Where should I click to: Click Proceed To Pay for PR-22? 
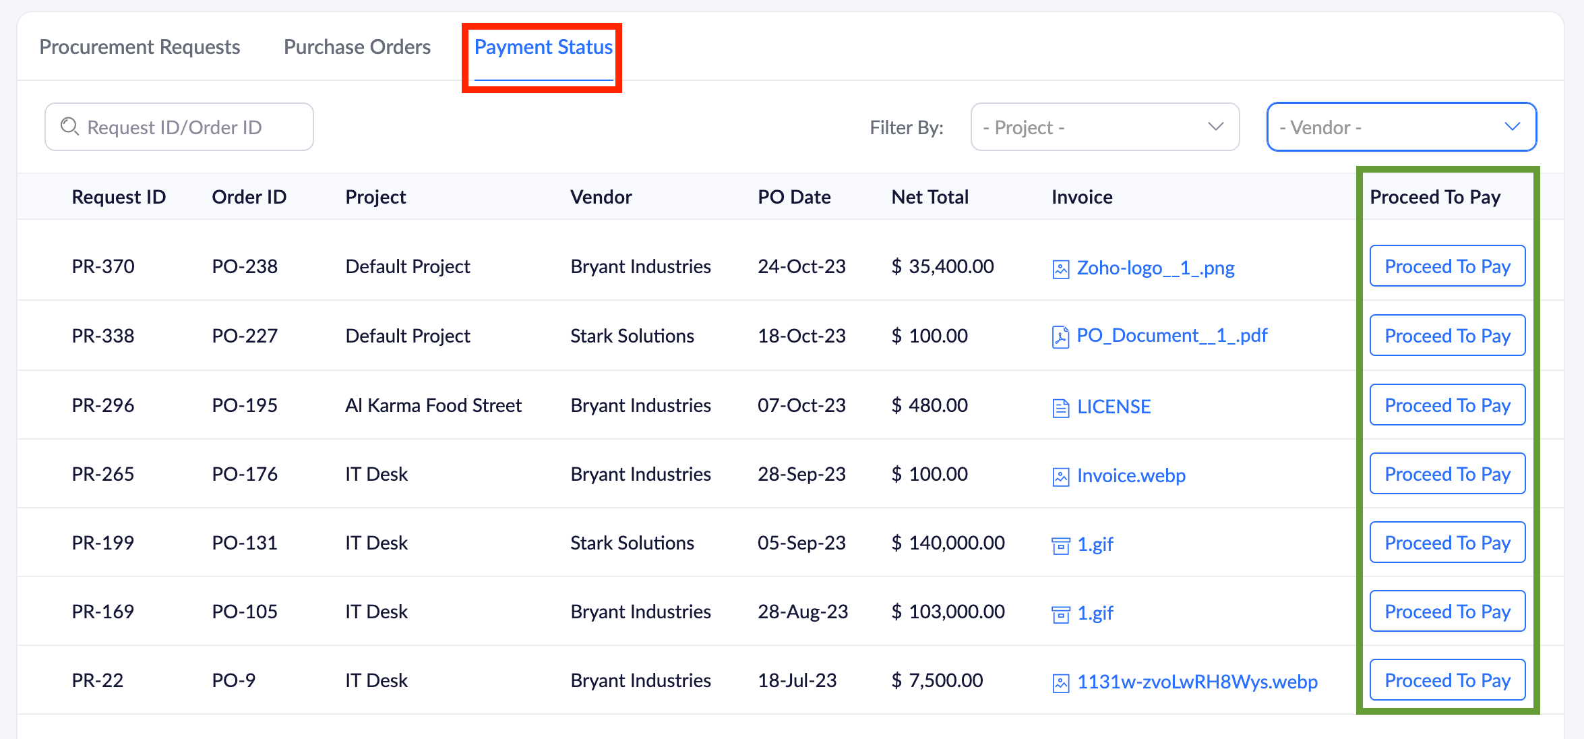tap(1446, 680)
